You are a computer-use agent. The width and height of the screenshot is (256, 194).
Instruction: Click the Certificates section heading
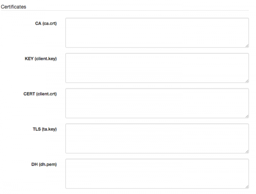(x=13, y=7)
